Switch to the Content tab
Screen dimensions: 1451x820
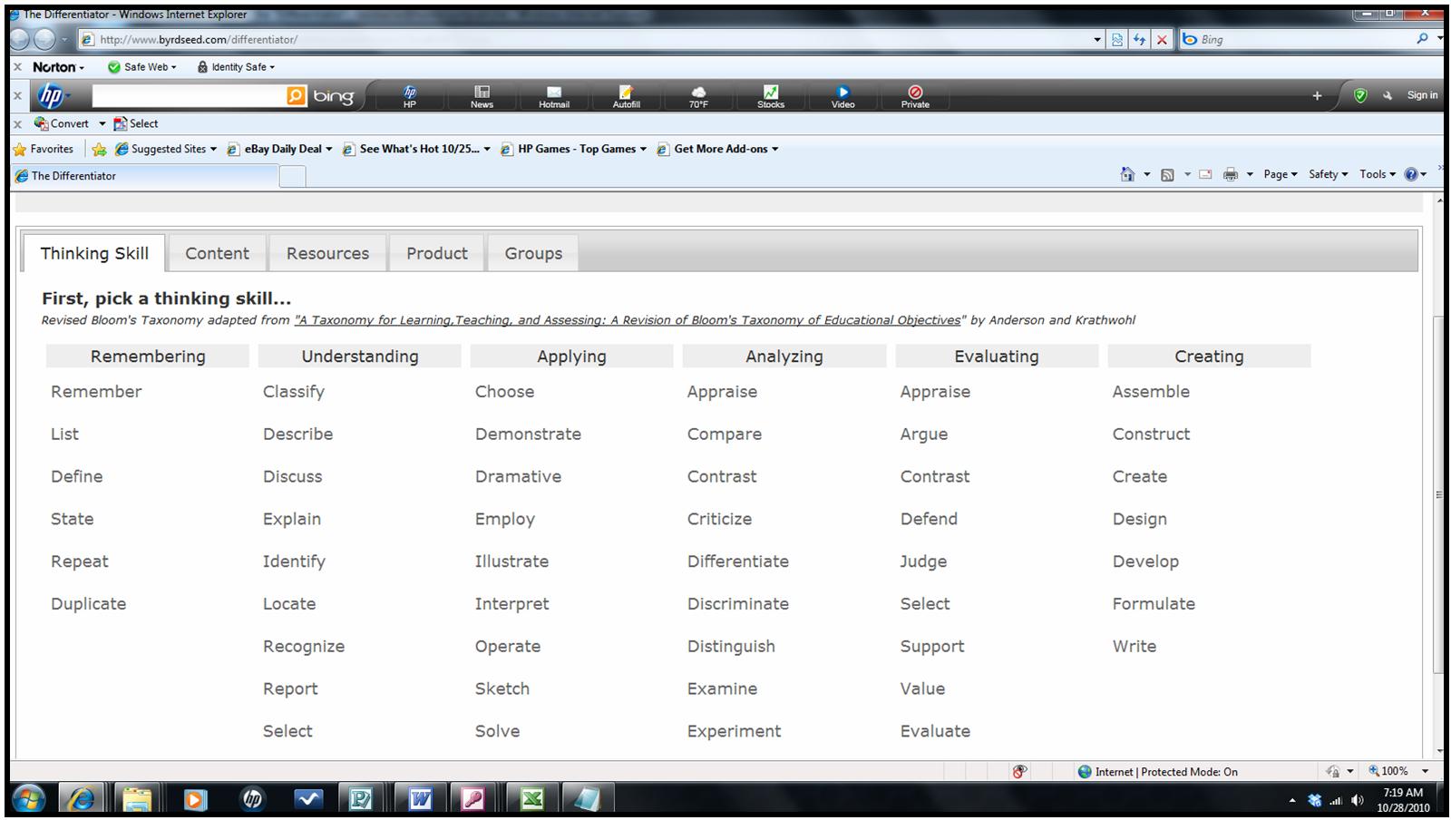pos(217,253)
